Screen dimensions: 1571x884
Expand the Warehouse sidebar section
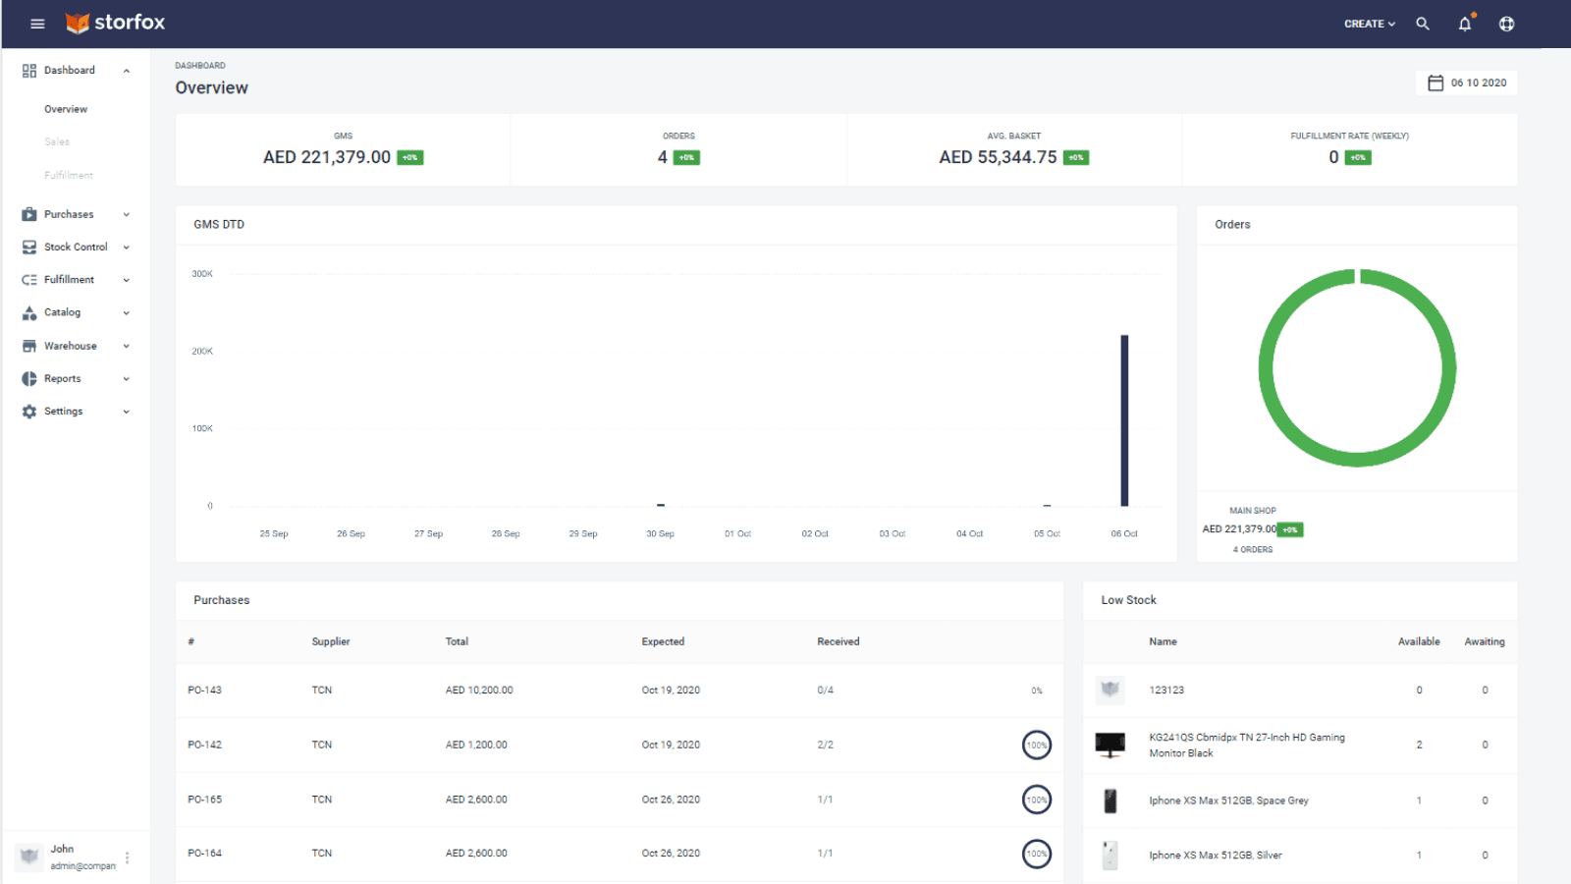[x=71, y=346]
